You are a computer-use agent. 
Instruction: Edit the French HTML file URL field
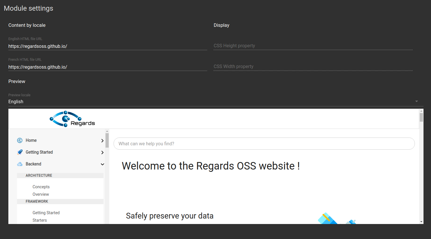point(108,67)
